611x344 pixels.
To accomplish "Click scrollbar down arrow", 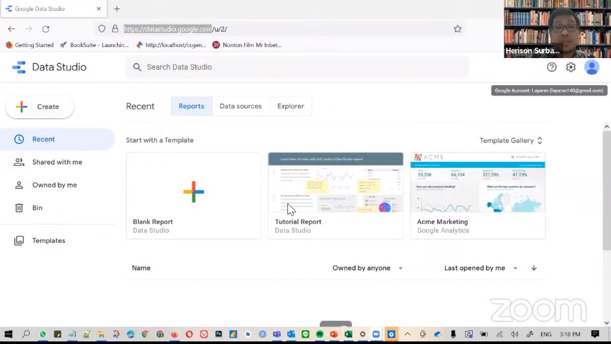I will (x=606, y=323).
